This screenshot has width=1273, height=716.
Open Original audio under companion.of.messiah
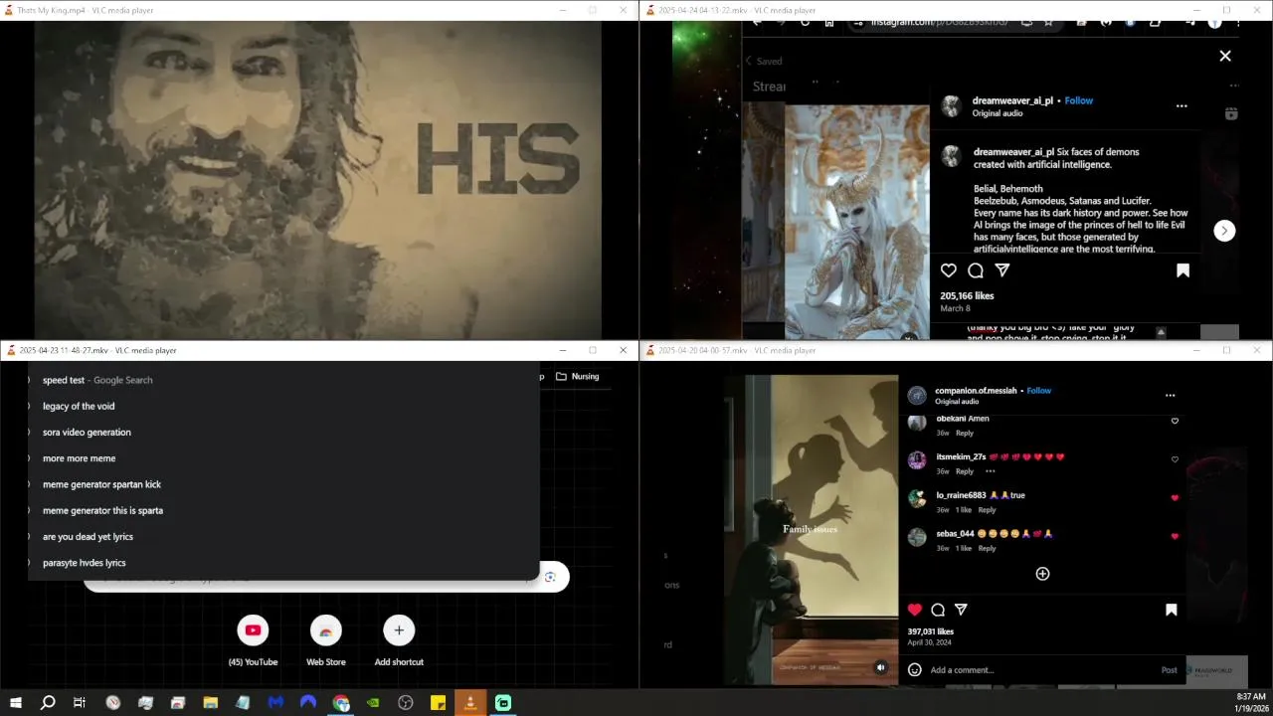[x=957, y=402]
